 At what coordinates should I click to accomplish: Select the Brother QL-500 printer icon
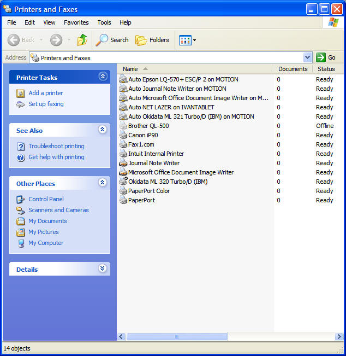pos(123,126)
